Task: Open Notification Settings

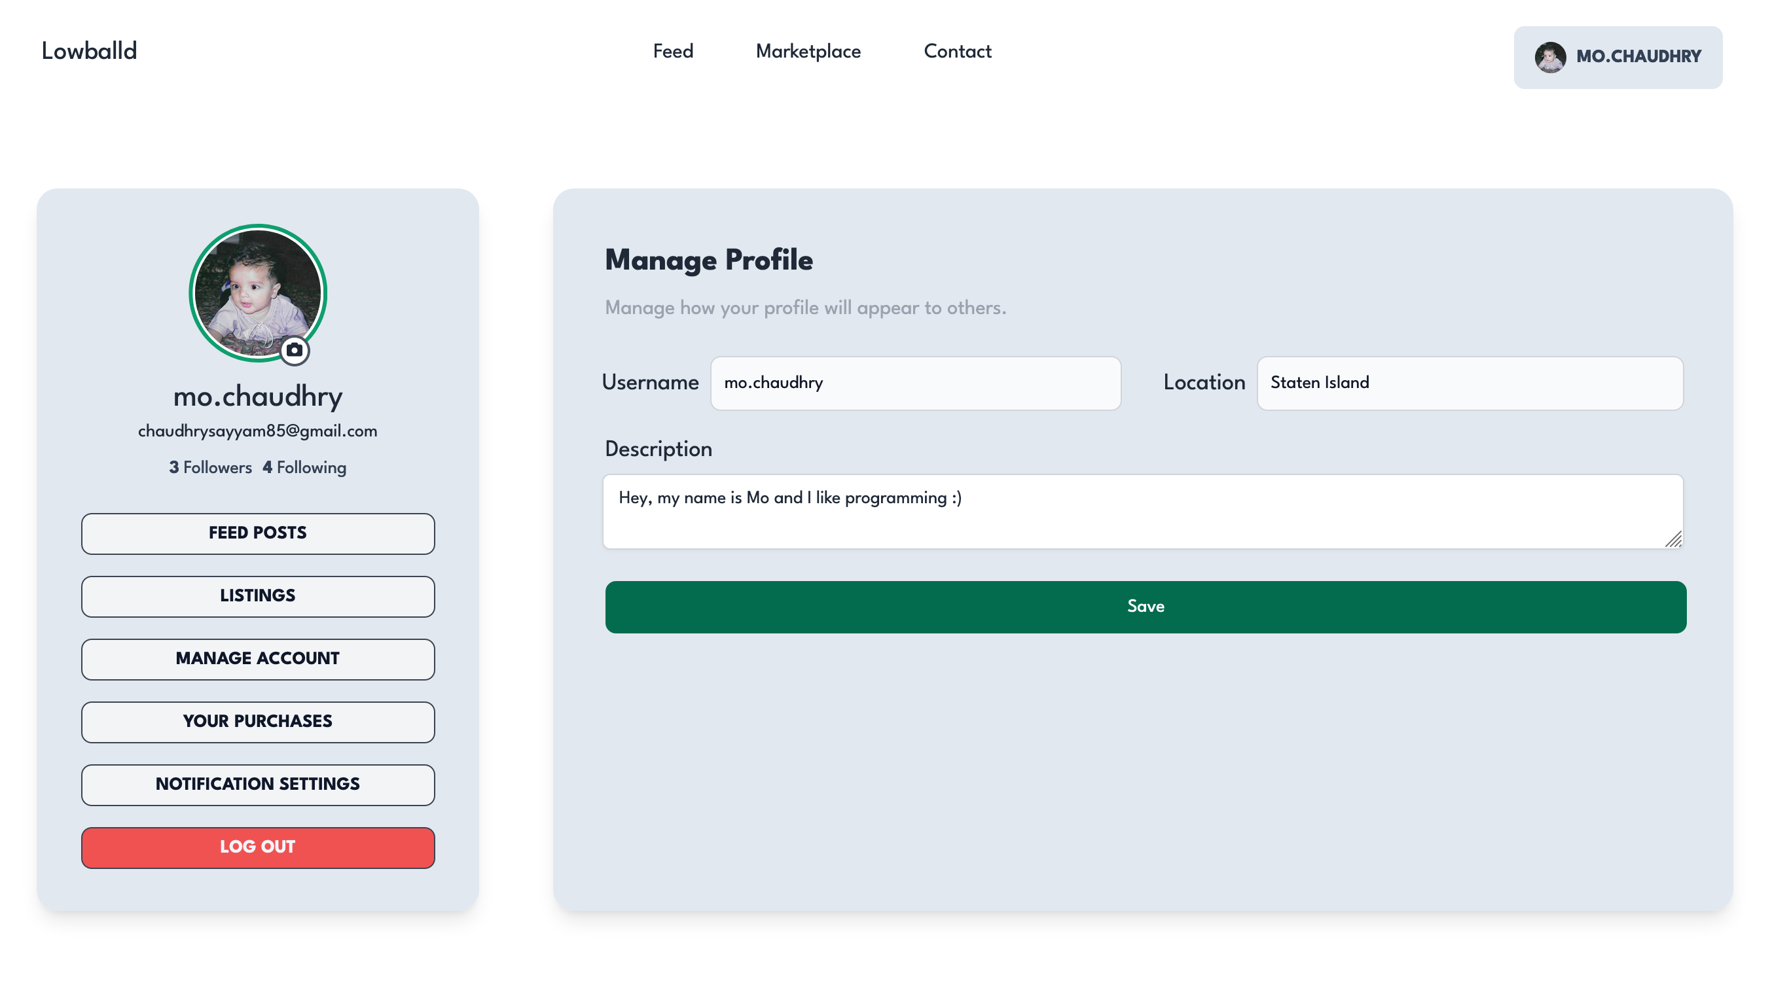Action: [258, 784]
